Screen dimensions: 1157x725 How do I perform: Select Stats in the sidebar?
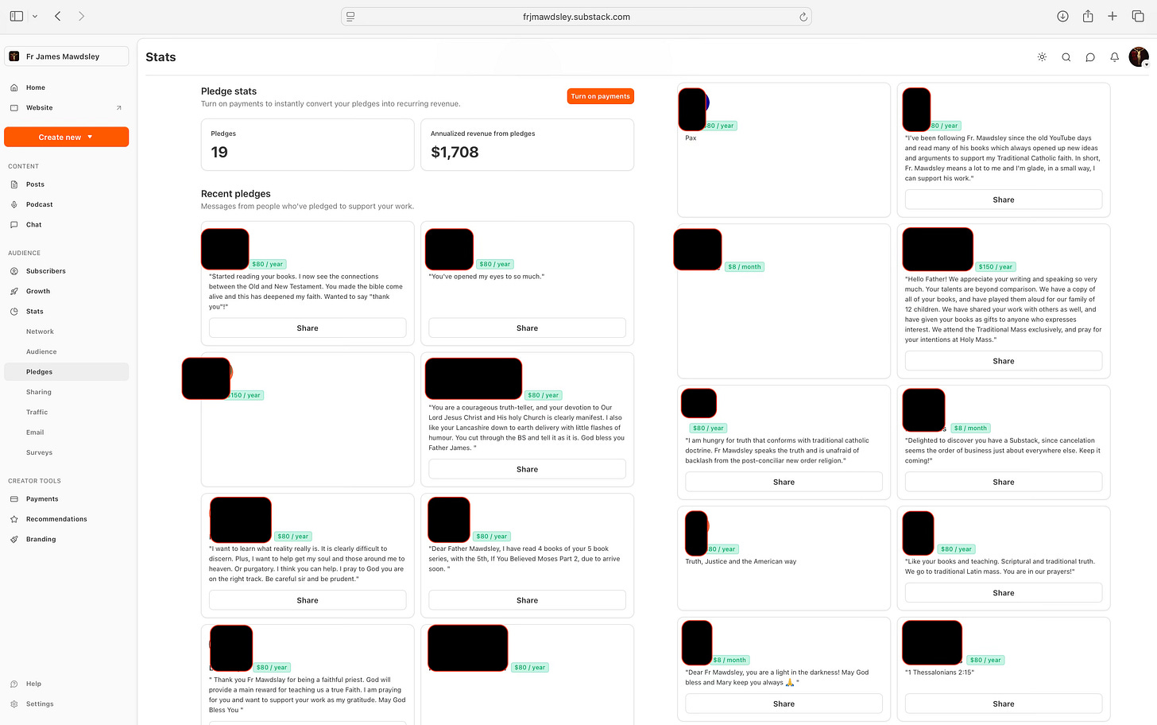(67, 312)
